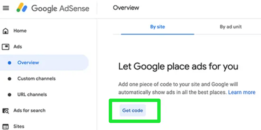261x130 pixels.
Task: Open Custom channels text entry
Action: (x=36, y=79)
